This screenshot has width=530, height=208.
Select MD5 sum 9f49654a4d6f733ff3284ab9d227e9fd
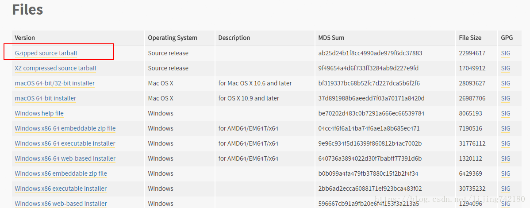coord(369,68)
